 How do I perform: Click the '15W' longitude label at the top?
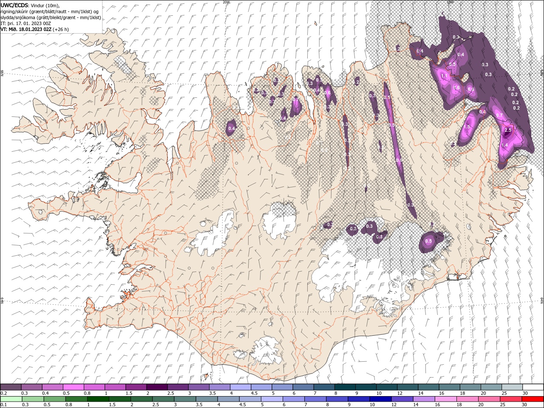450,2
